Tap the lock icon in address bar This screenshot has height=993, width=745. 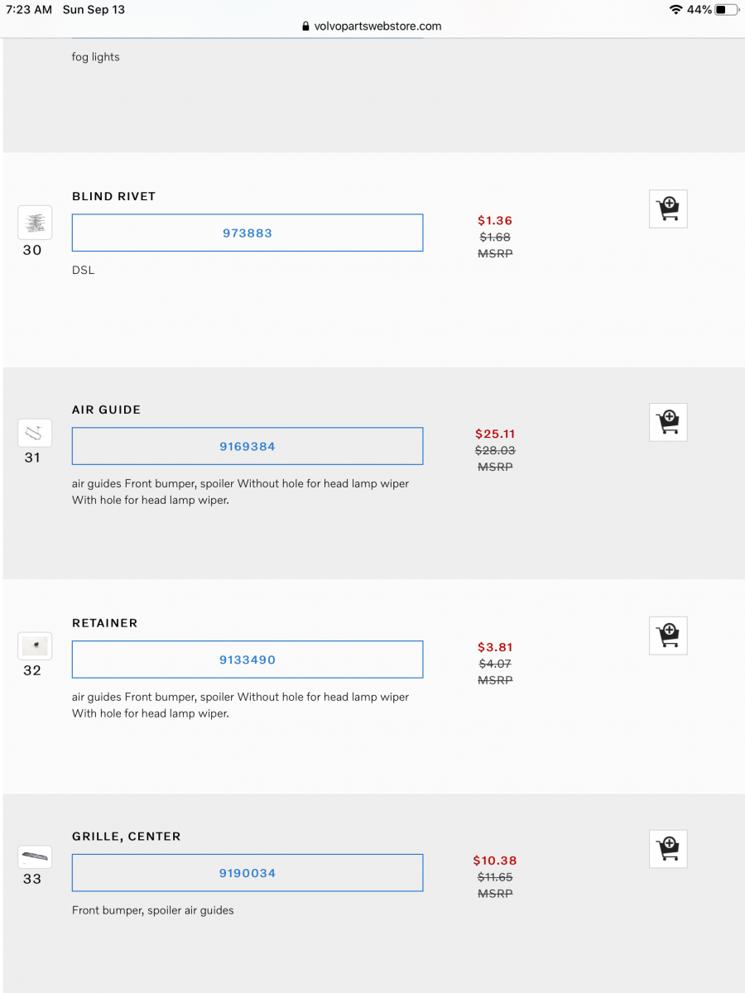306,26
